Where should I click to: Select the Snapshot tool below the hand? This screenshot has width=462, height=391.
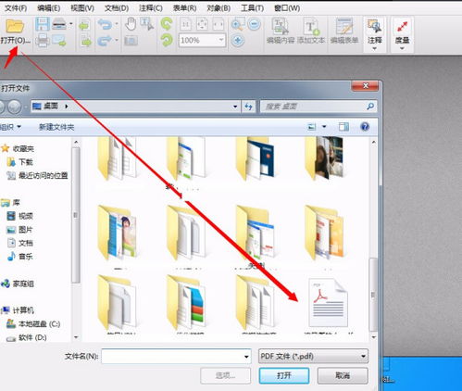[131, 41]
